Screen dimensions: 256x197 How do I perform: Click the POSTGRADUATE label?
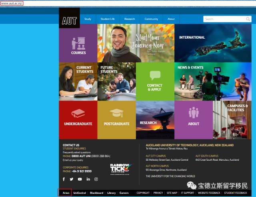pos(116,124)
